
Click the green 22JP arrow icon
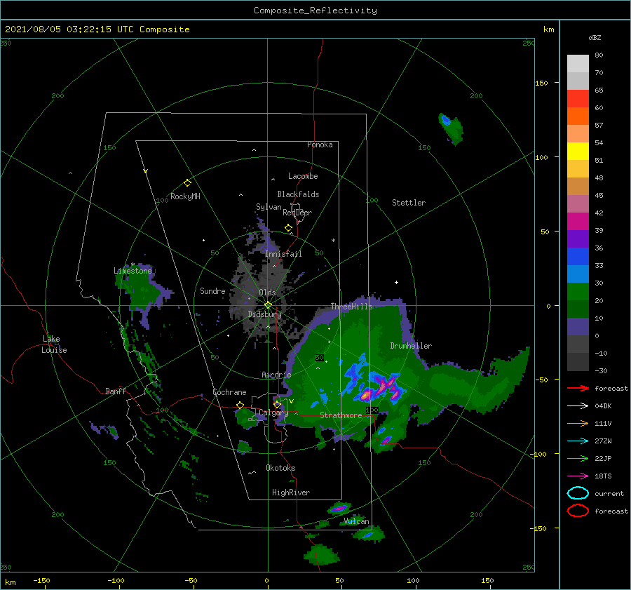click(578, 458)
